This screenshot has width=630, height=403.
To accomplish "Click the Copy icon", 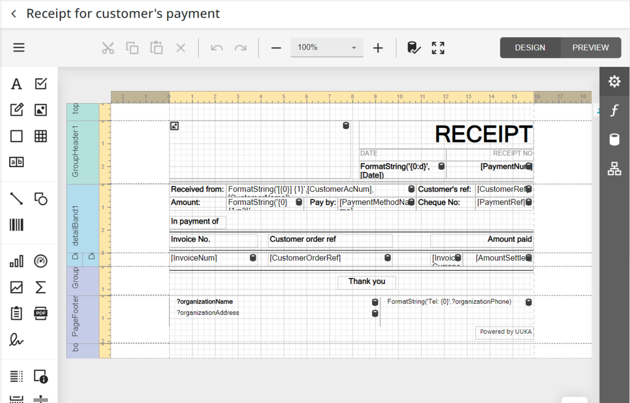I will tap(132, 48).
